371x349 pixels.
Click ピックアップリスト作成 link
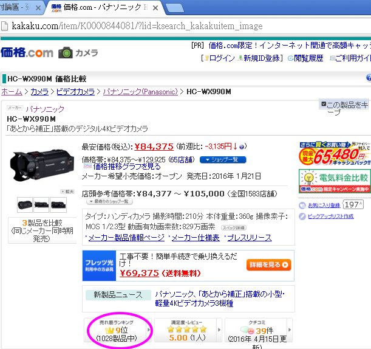tap(330, 216)
